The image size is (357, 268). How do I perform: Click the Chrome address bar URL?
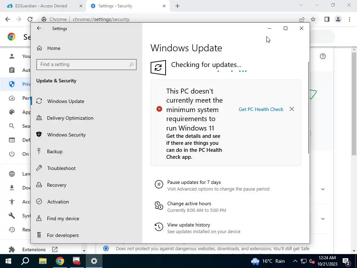[101, 20]
